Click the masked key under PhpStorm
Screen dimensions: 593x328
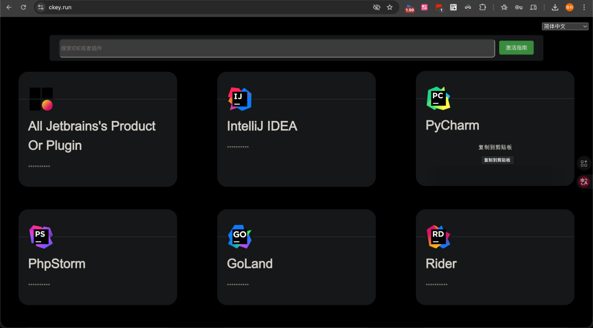39,285
